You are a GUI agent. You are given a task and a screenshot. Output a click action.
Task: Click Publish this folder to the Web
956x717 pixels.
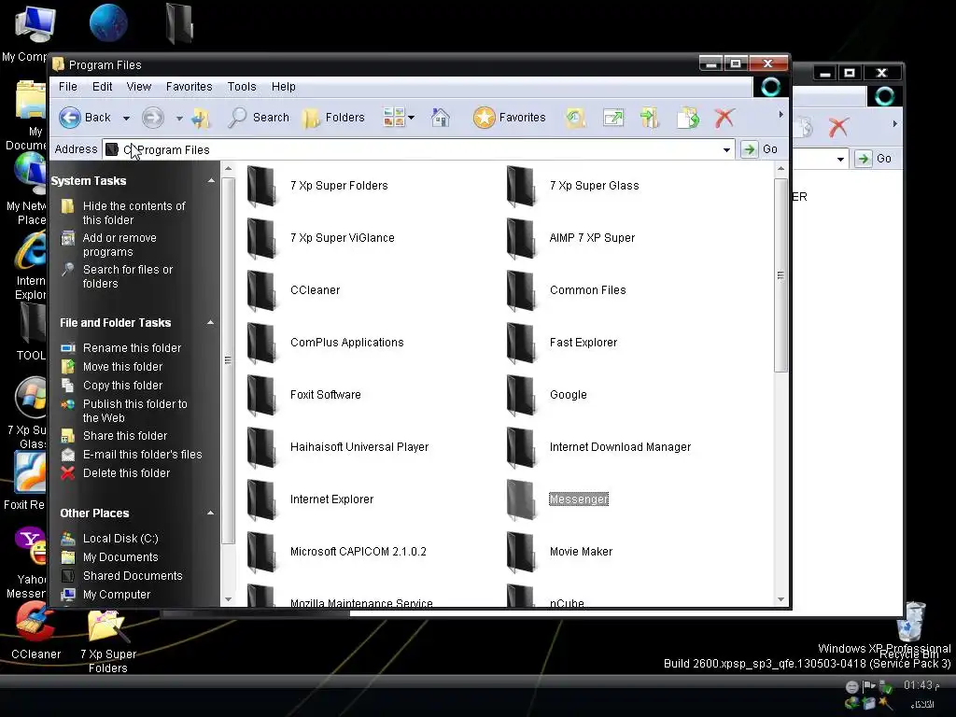click(134, 411)
